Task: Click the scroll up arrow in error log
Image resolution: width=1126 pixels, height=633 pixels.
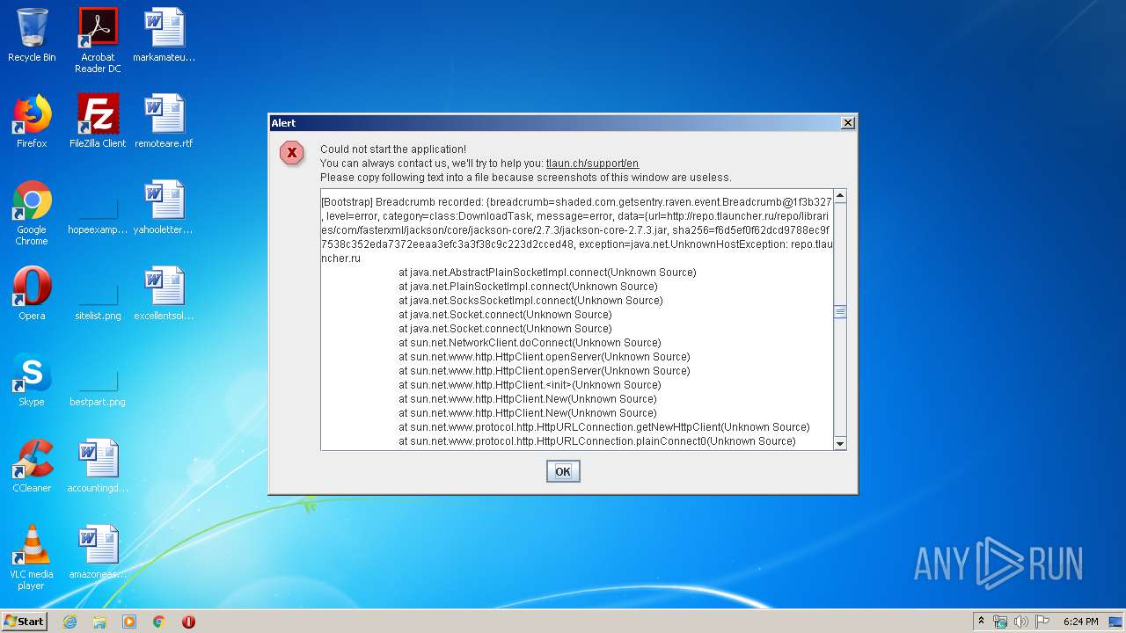Action: [840, 196]
